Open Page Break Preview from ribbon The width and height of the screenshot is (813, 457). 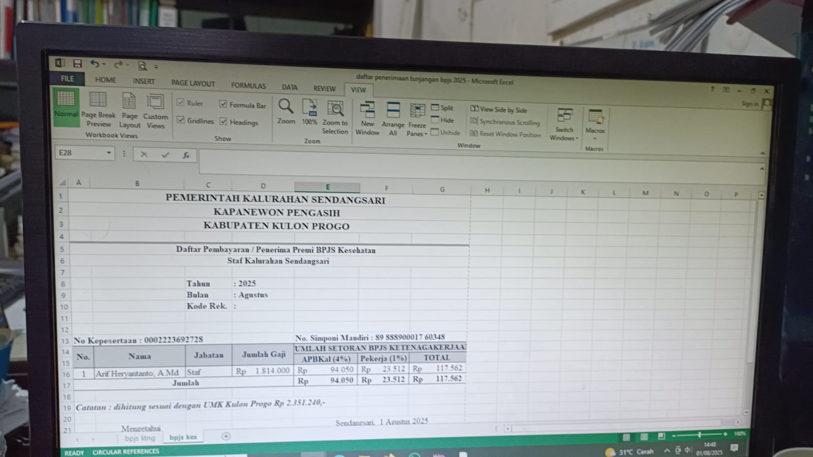(x=98, y=110)
